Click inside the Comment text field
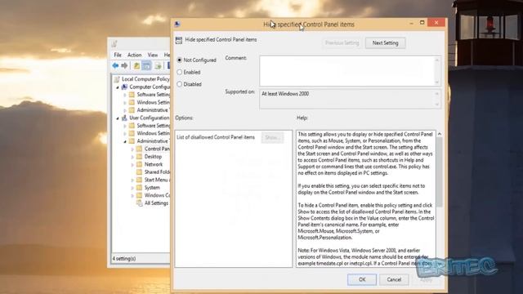The width and height of the screenshot is (523, 294). [x=346, y=71]
